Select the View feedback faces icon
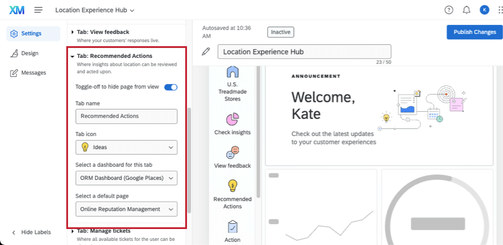Image resolution: width=503 pixels, height=245 pixels. (x=233, y=153)
